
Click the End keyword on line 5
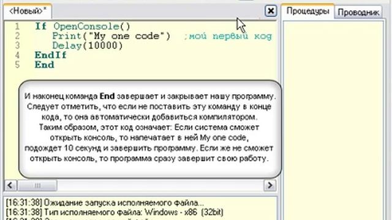tap(44, 65)
